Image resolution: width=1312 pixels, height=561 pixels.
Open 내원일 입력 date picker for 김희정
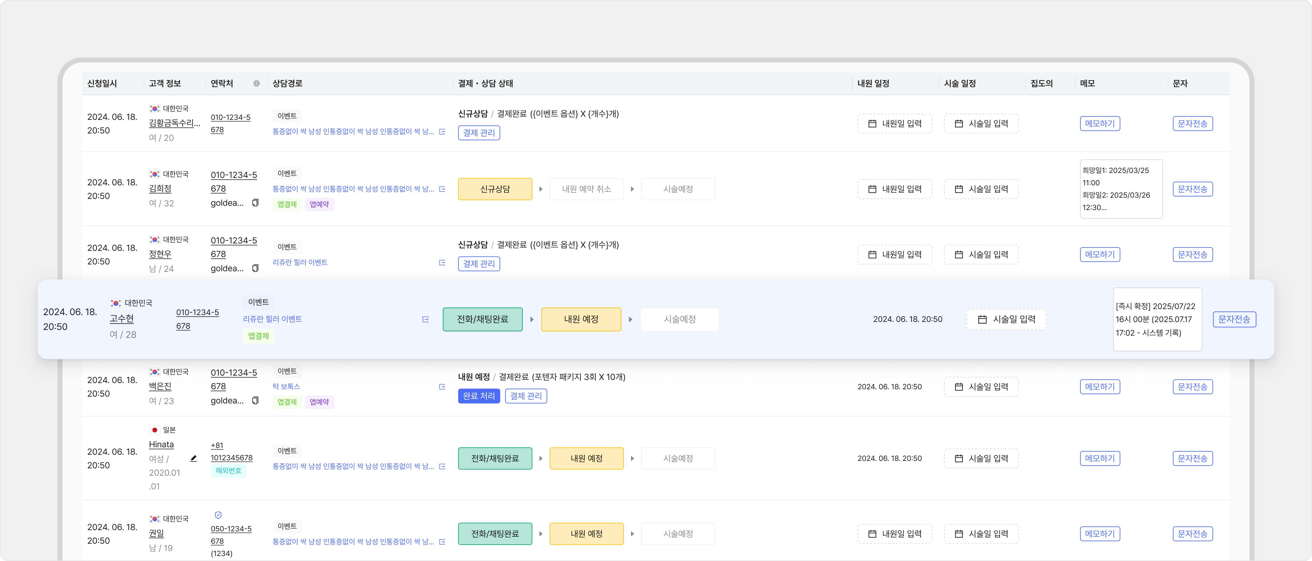[x=894, y=189]
